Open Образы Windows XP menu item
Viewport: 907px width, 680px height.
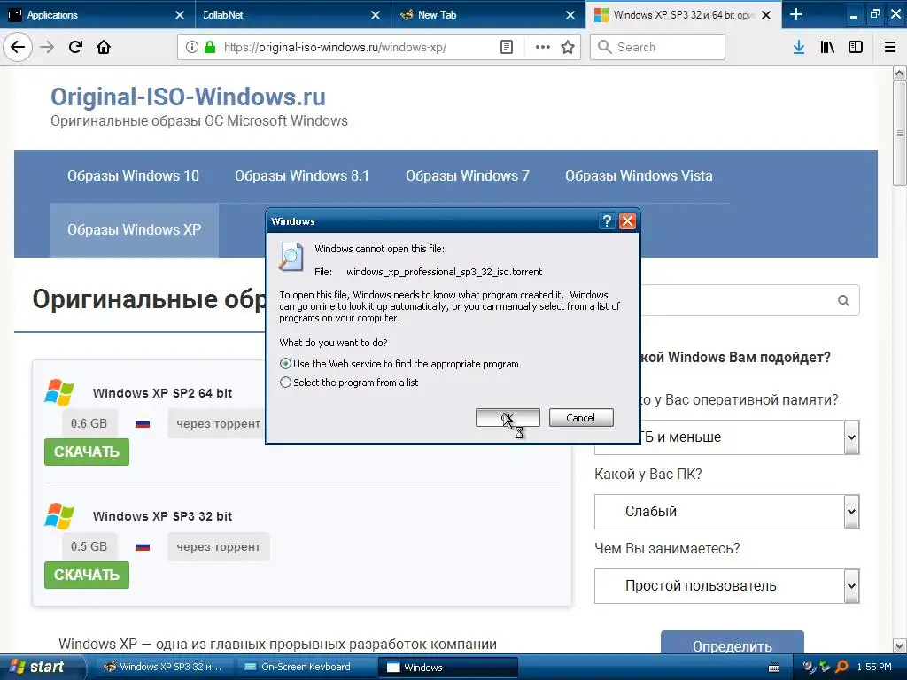(x=135, y=229)
